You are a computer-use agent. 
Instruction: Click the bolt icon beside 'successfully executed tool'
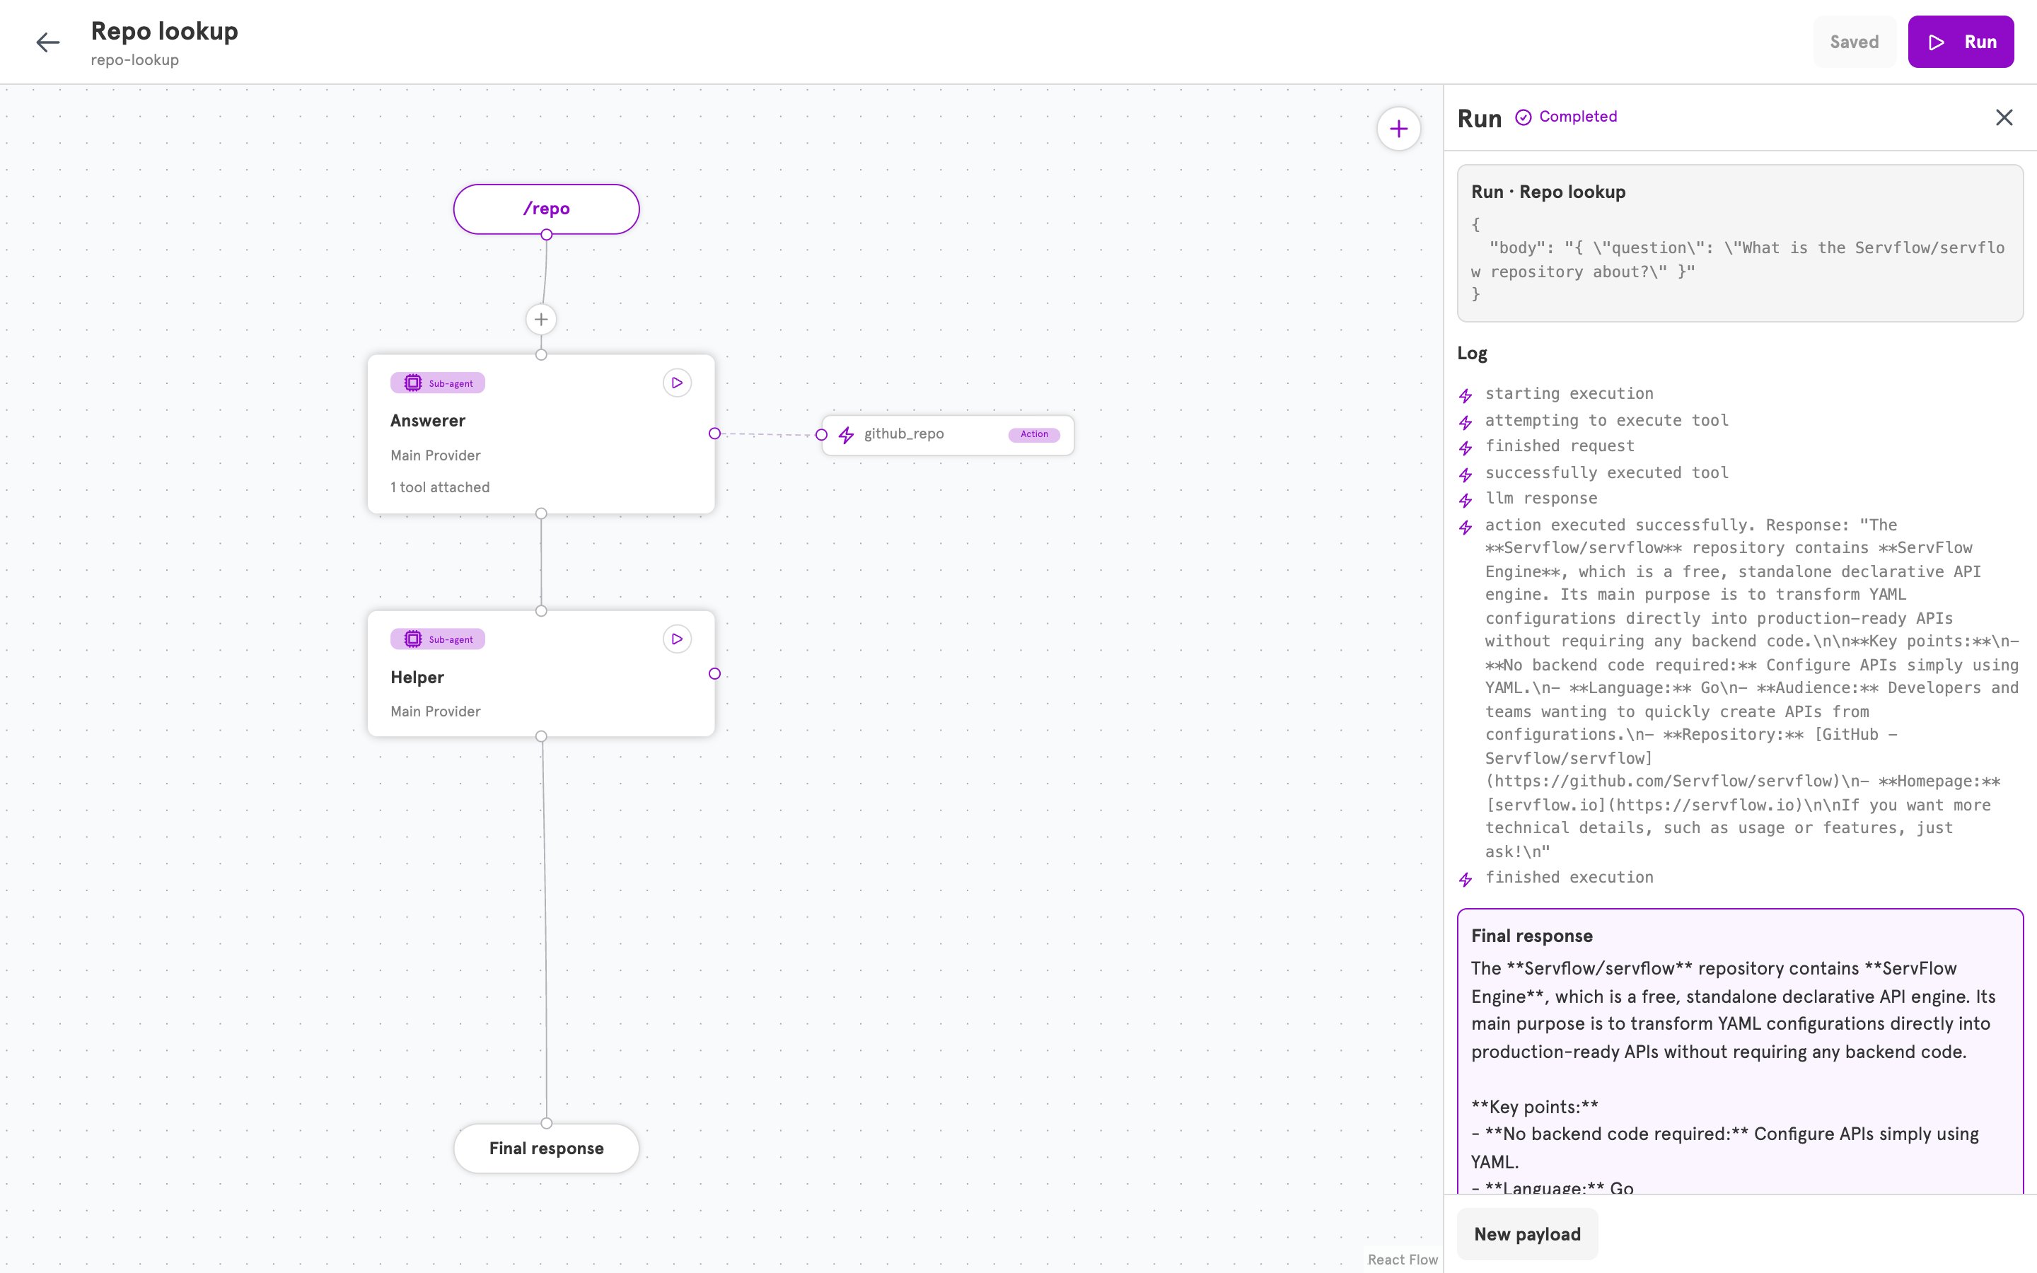(1466, 475)
